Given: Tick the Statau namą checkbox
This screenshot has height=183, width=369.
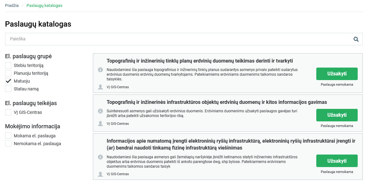Looking at the screenshot, I should pyautogui.click(x=8, y=89).
